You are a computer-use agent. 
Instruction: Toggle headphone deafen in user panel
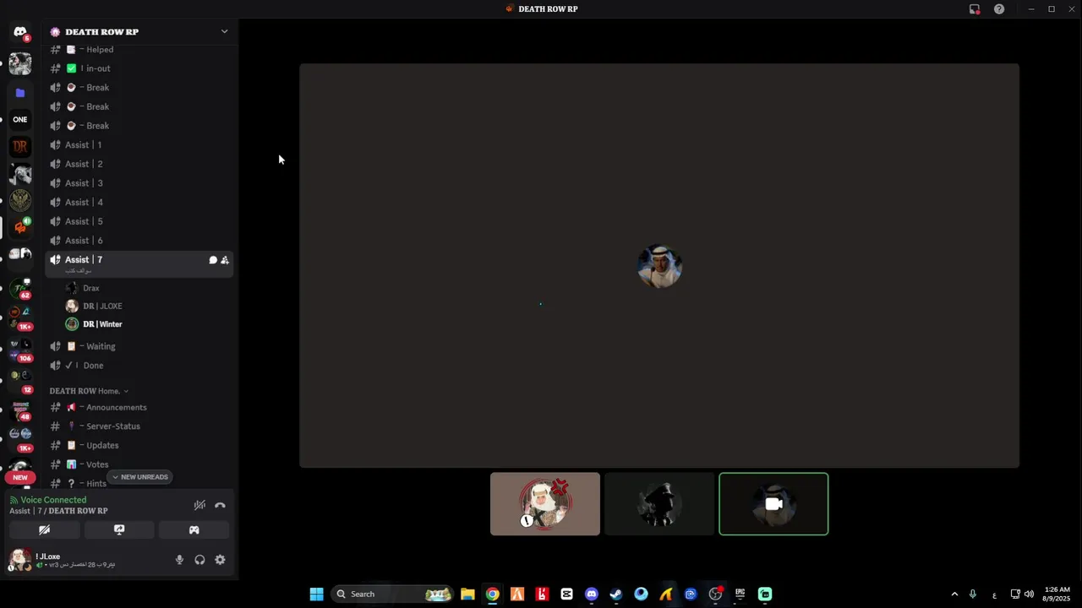coord(199,560)
